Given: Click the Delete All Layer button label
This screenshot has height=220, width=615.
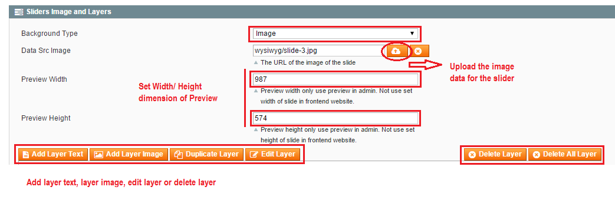Looking at the screenshot, I should pos(570,154).
